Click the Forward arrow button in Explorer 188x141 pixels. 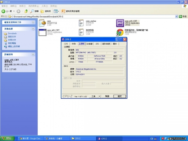coord(18,11)
